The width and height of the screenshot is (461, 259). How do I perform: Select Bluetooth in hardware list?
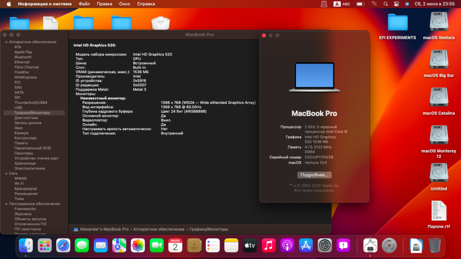(23, 57)
